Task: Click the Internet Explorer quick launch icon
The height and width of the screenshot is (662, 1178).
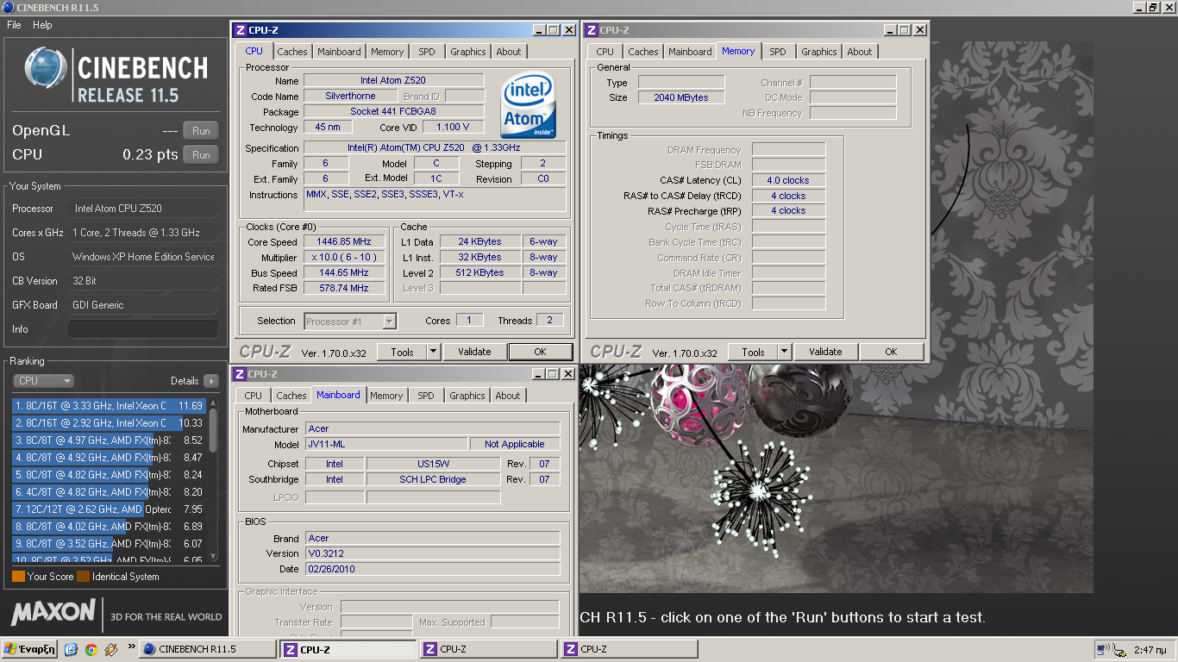Action: 71,650
